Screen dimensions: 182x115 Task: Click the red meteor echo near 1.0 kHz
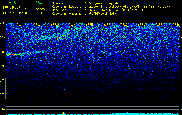coord(13,54)
